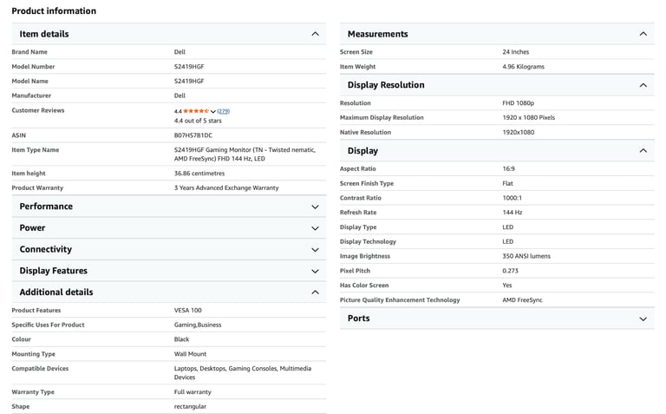Open the 279 customer reviews link

click(224, 111)
